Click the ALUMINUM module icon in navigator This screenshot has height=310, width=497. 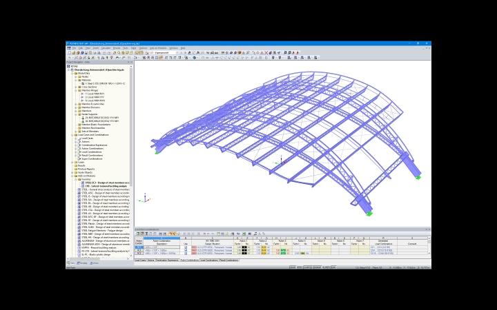coord(79,240)
